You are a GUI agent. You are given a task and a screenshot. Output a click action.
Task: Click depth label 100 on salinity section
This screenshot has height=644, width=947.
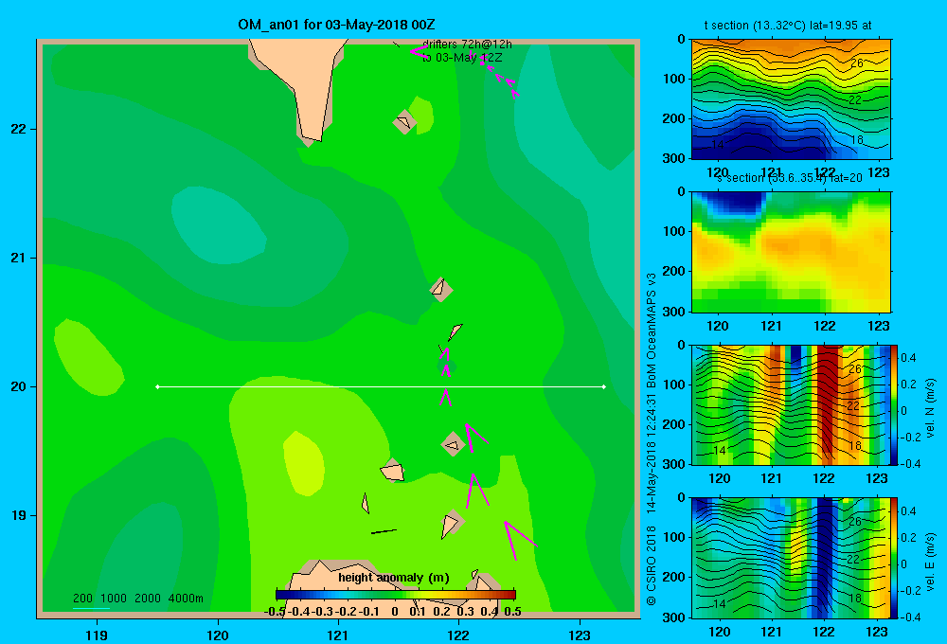click(x=674, y=231)
